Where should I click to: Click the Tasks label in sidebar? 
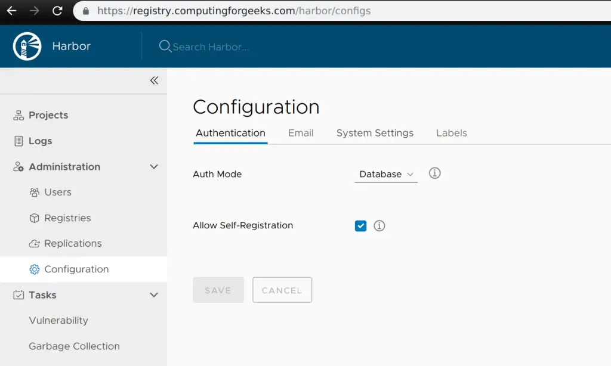click(x=42, y=294)
